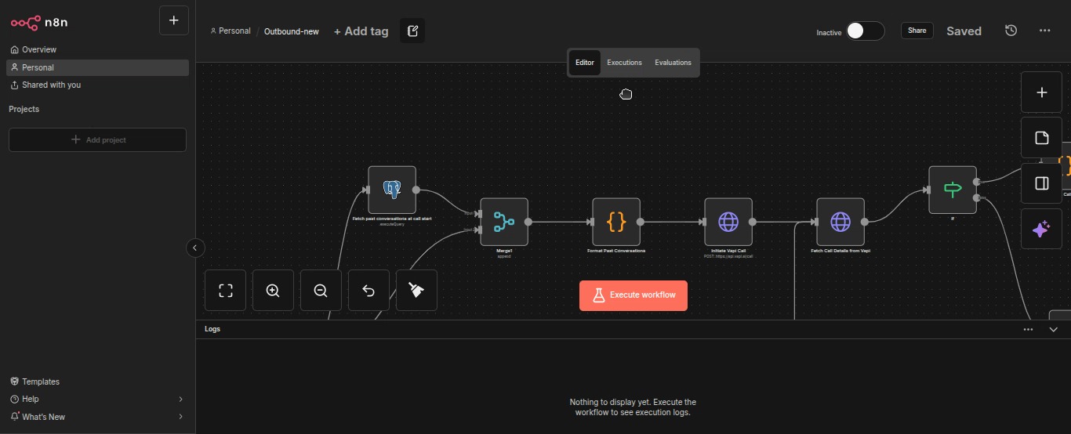Open the AI assistant sparkle button
1071x434 pixels.
[1041, 229]
